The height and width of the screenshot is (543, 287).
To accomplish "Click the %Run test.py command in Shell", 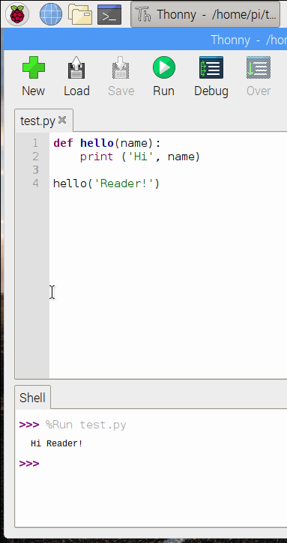I will tap(85, 425).
